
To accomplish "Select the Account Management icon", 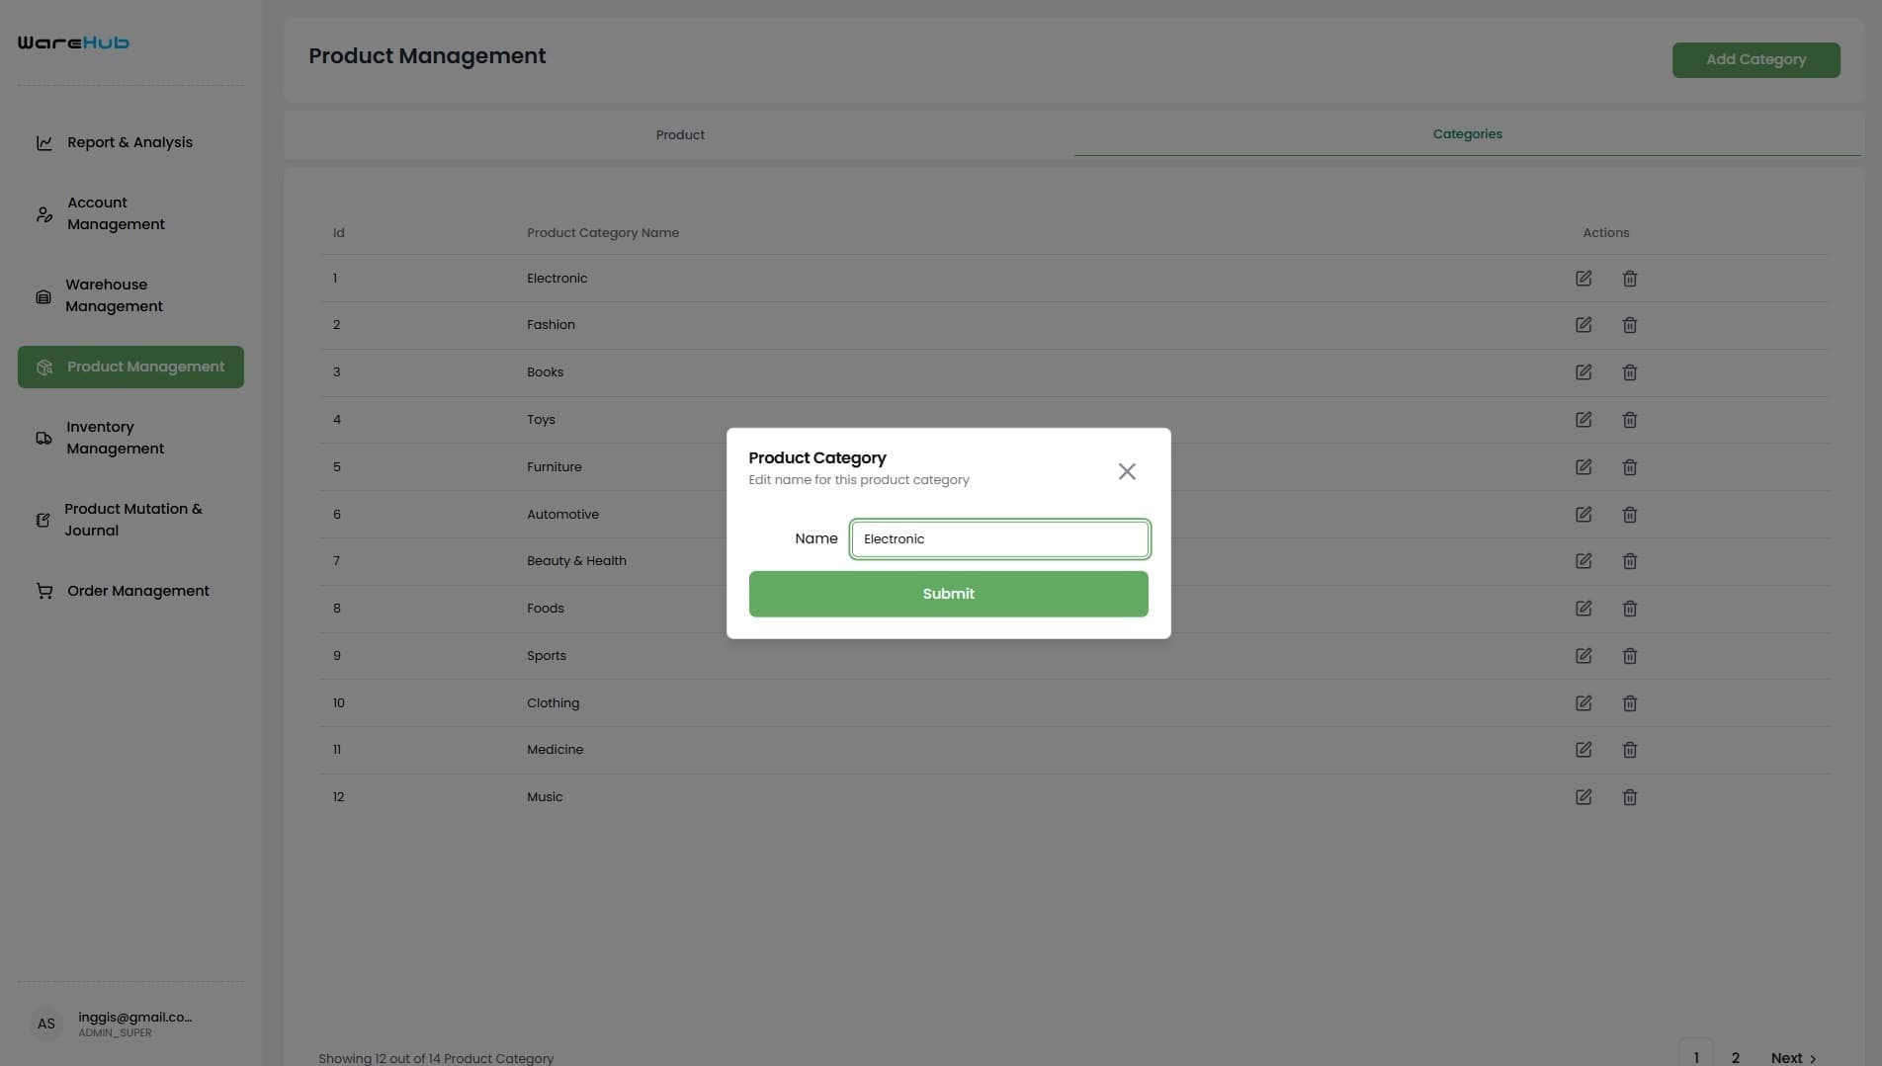I will tap(43, 213).
